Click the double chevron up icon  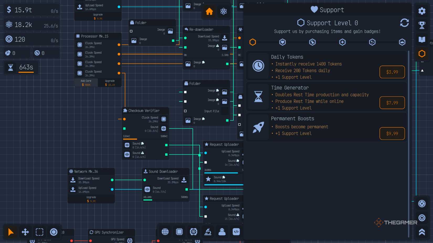(x=422, y=232)
